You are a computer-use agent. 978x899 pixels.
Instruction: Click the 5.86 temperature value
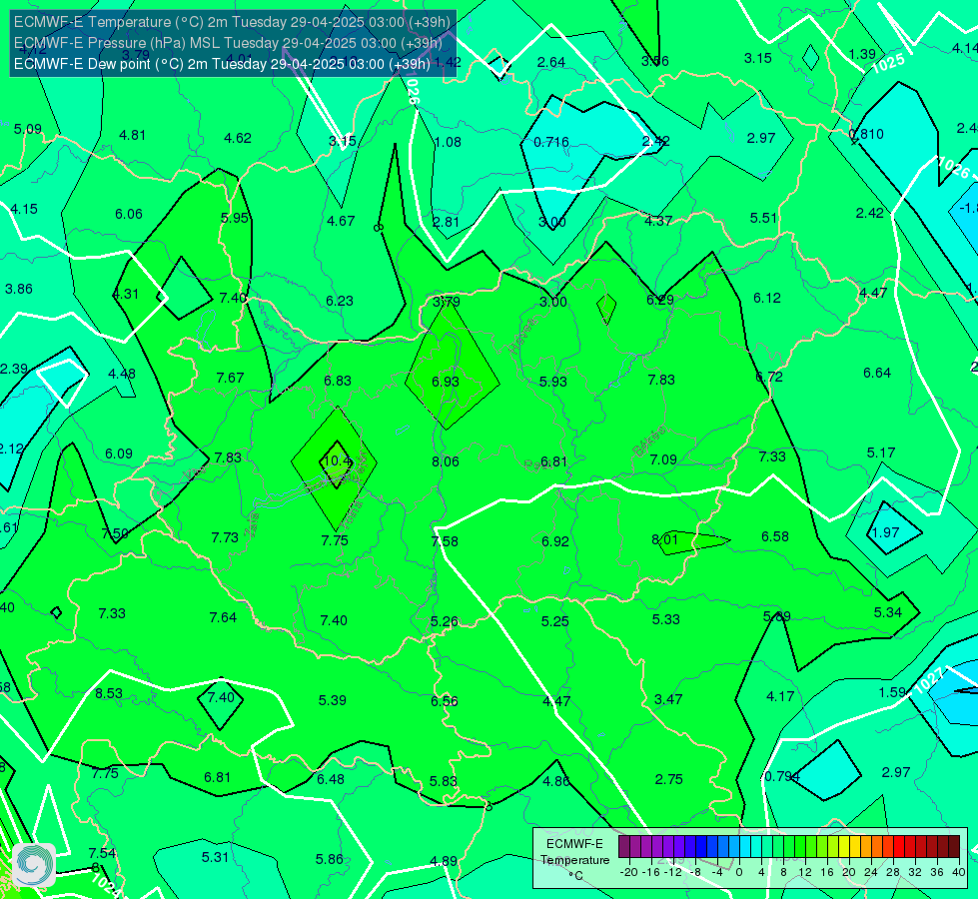(x=330, y=860)
